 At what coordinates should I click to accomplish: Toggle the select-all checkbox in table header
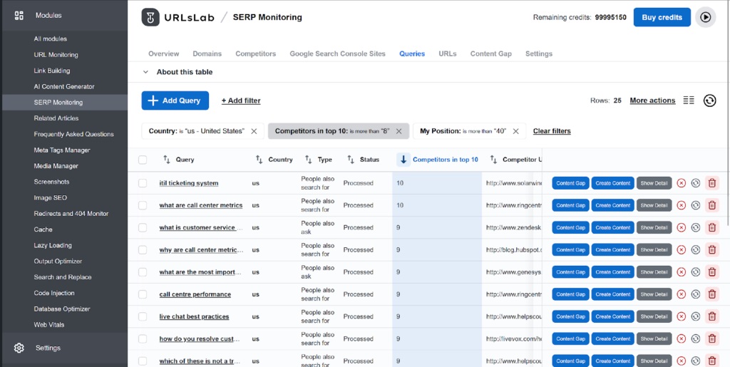pyautogui.click(x=143, y=160)
